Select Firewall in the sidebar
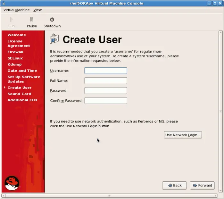This screenshot has width=224, height=199. (x=15, y=52)
